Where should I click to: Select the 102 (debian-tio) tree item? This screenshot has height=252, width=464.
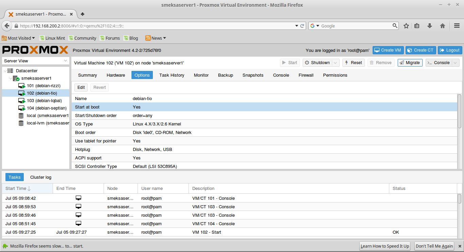[36, 93]
